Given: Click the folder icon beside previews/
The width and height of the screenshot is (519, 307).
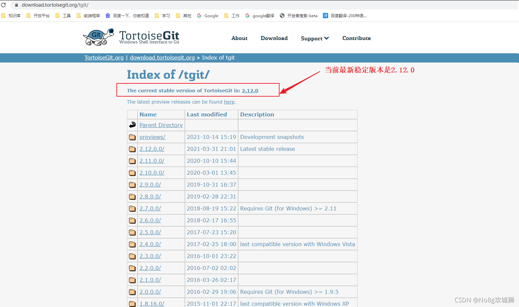Looking at the screenshot, I should click(x=132, y=137).
